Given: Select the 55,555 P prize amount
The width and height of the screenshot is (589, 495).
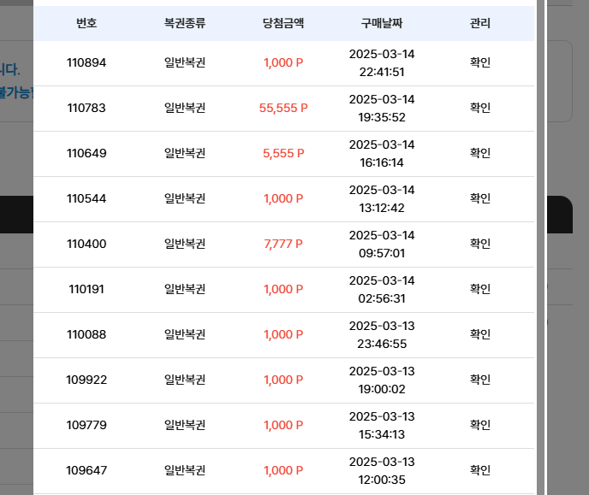Looking at the screenshot, I should (x=283, y=108).
